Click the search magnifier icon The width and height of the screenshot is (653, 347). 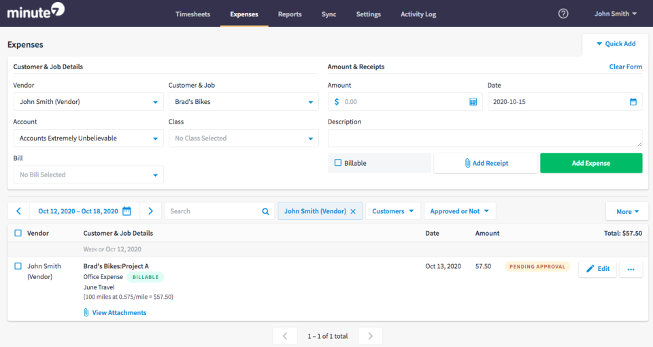266,211
